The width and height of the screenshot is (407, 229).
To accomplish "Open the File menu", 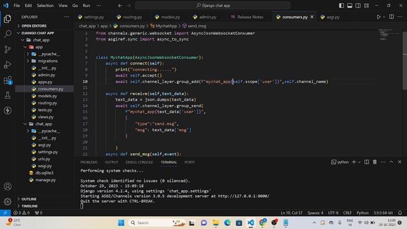I will click(x=17, y=6).
